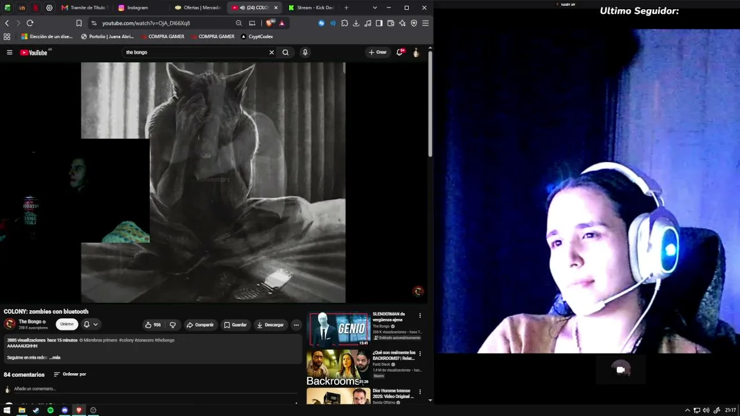Open Brave Rewards triangle icon
Viewport: 740px width, 416px height.
pos(282,23)
